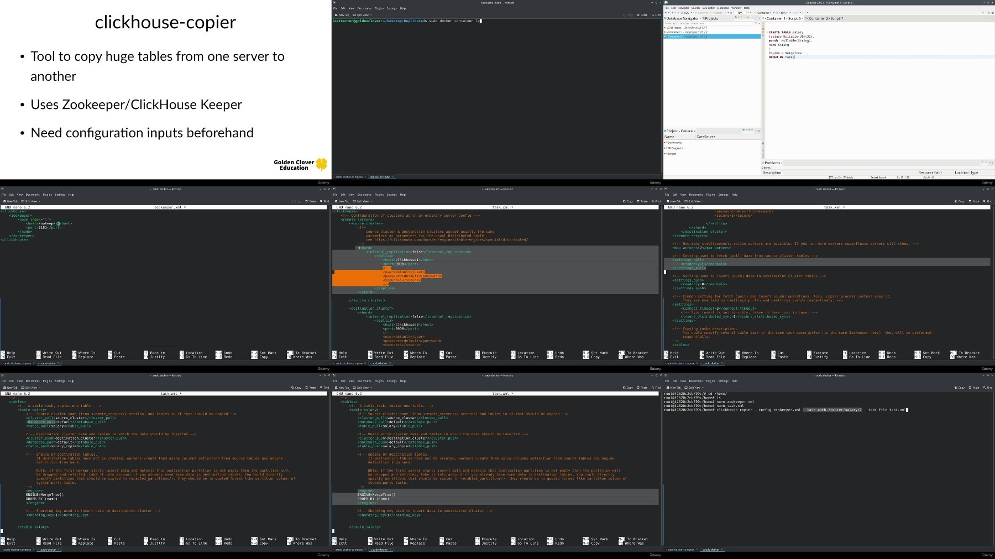Click the 'sudo docker container ls' command line
Image resolution: width=995 pixels, height=559 pixels.
pyautogui.click(x=454, y=21)
